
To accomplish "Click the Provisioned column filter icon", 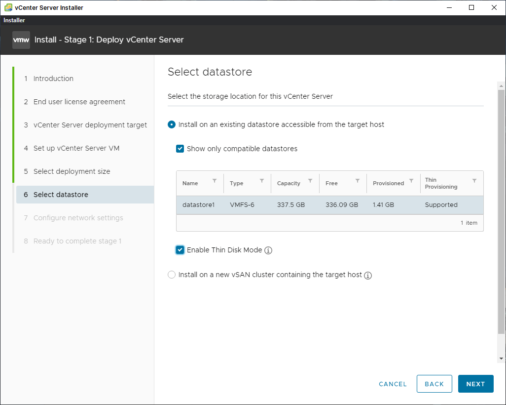I will 411,181.
